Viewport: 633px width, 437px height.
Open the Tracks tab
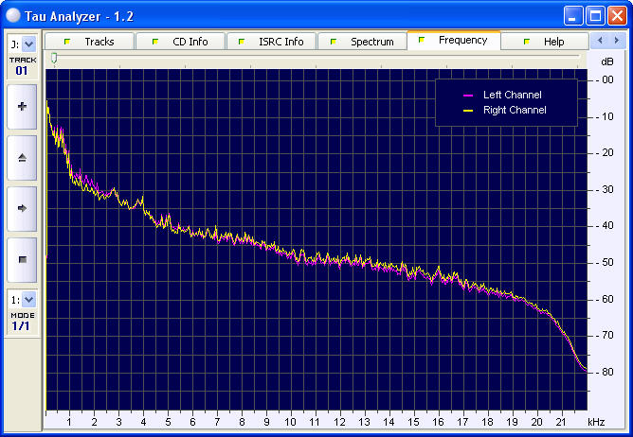(x=89, y=42)
